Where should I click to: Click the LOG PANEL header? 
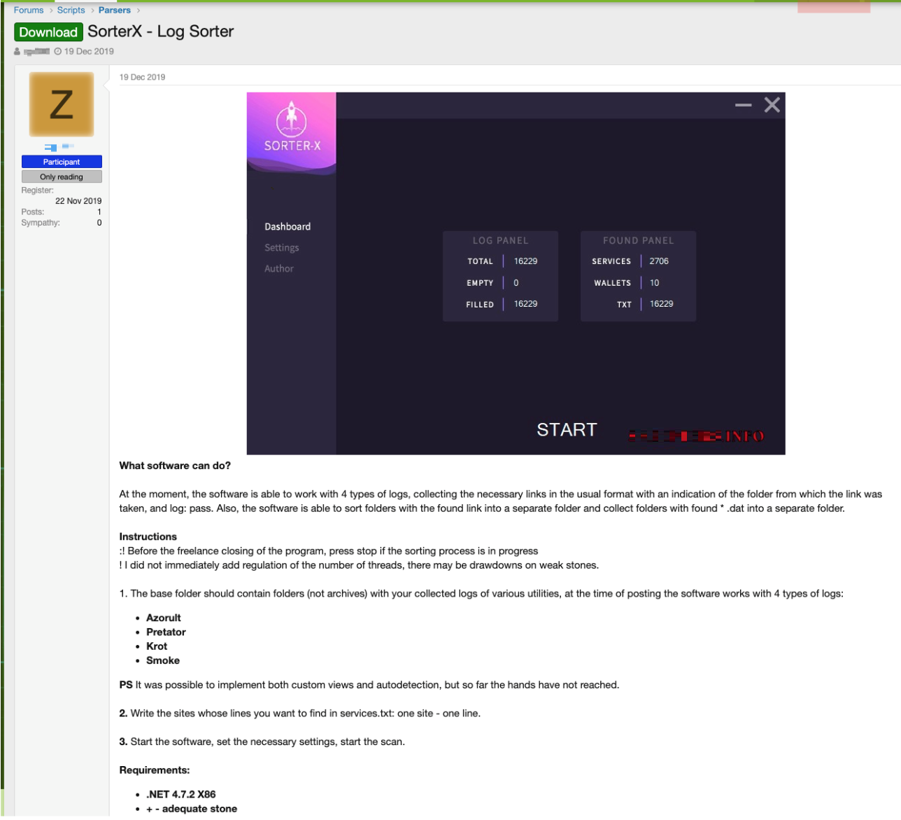500,241
